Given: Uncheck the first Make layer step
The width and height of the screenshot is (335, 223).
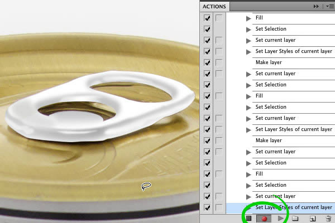Looking at the screenshot, I should click(x=207, y=62).
